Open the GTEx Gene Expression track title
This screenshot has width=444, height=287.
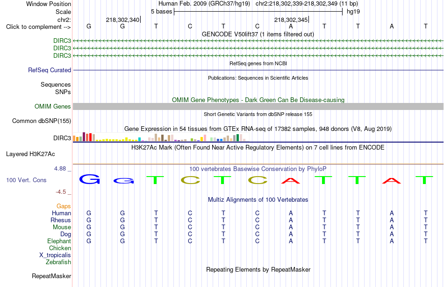click(258, 129)
